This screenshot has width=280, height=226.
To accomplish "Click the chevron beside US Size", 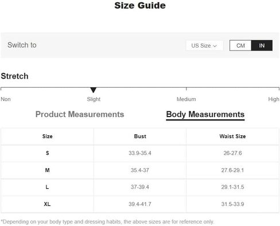I will tap(215, 46).
